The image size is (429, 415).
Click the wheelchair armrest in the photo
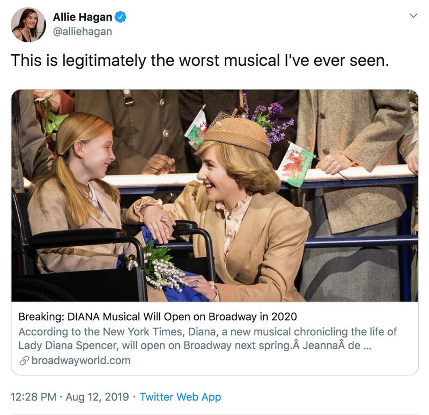(80, 236)
